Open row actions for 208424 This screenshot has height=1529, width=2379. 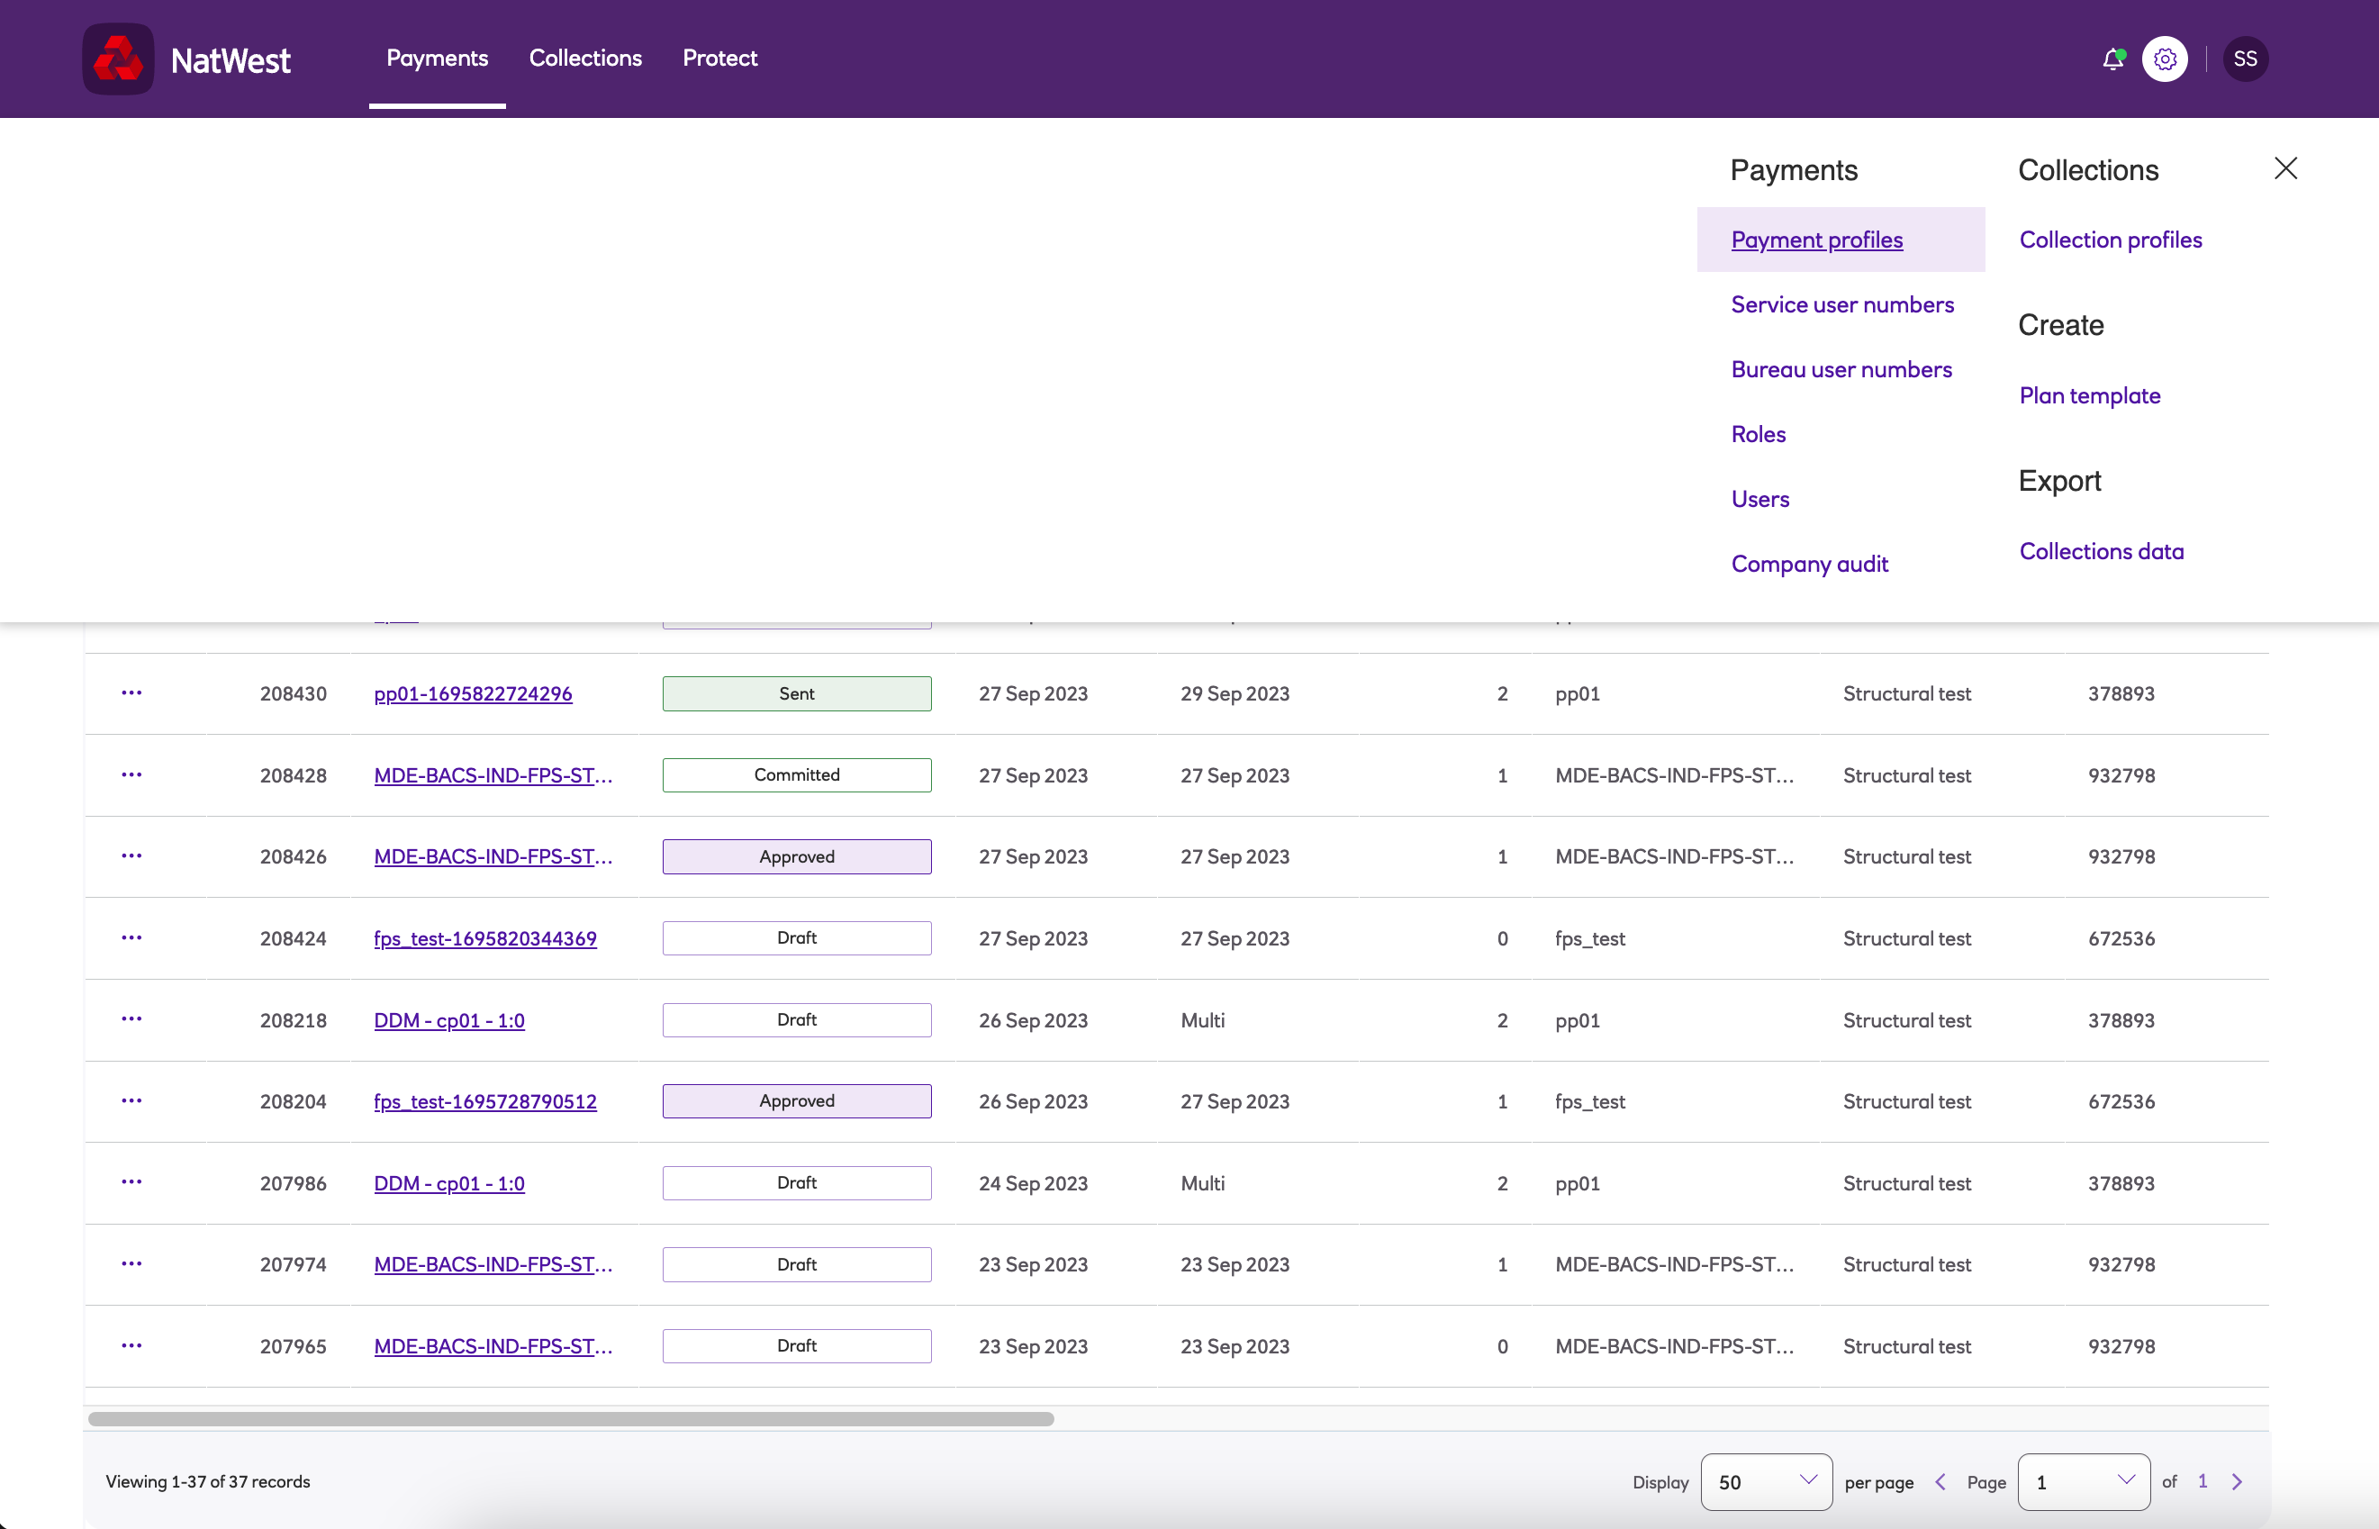[131, 938]
